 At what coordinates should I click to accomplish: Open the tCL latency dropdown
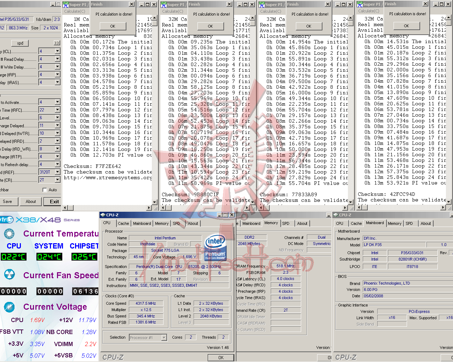pyautogui.click(x=57, y=51)
